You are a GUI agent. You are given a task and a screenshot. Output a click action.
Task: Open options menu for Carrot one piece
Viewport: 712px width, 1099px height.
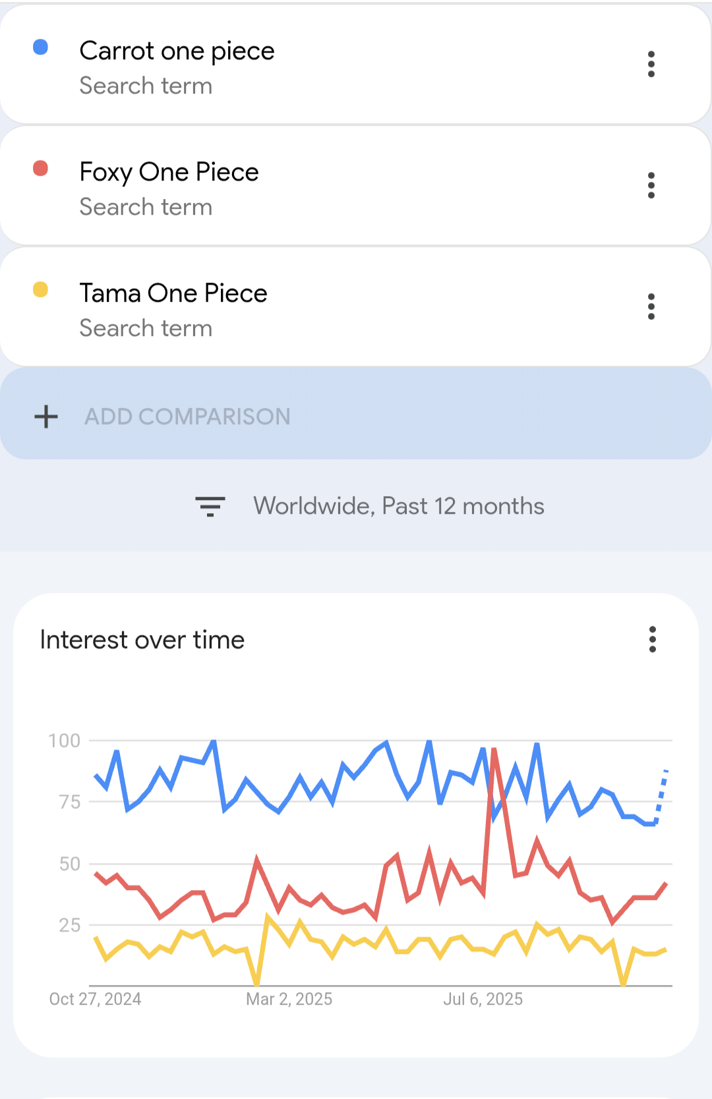click(x=651, y=64)
